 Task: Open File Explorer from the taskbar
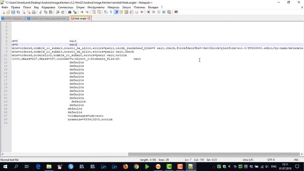pyautogui.click(x=49, y=167)
